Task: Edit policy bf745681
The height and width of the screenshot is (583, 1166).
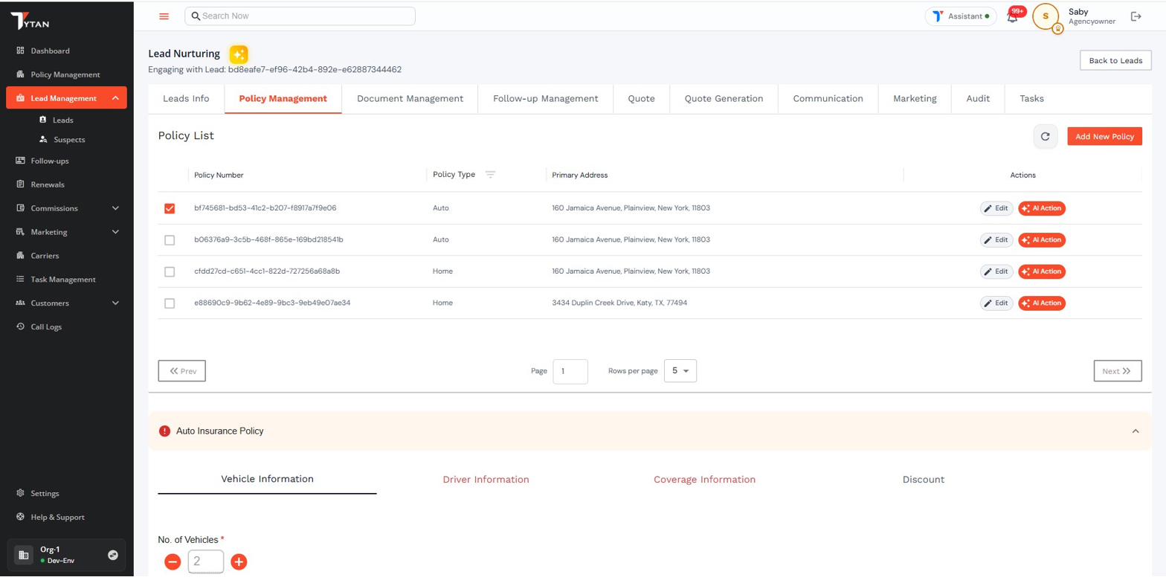Action: click(996, 208)
